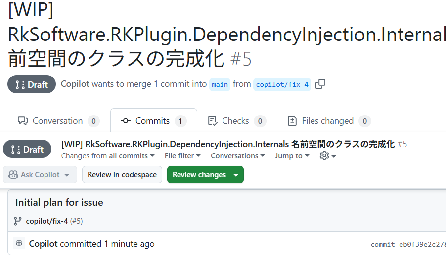Click the Commits tab count 1 badge

(x=180, y=121)
